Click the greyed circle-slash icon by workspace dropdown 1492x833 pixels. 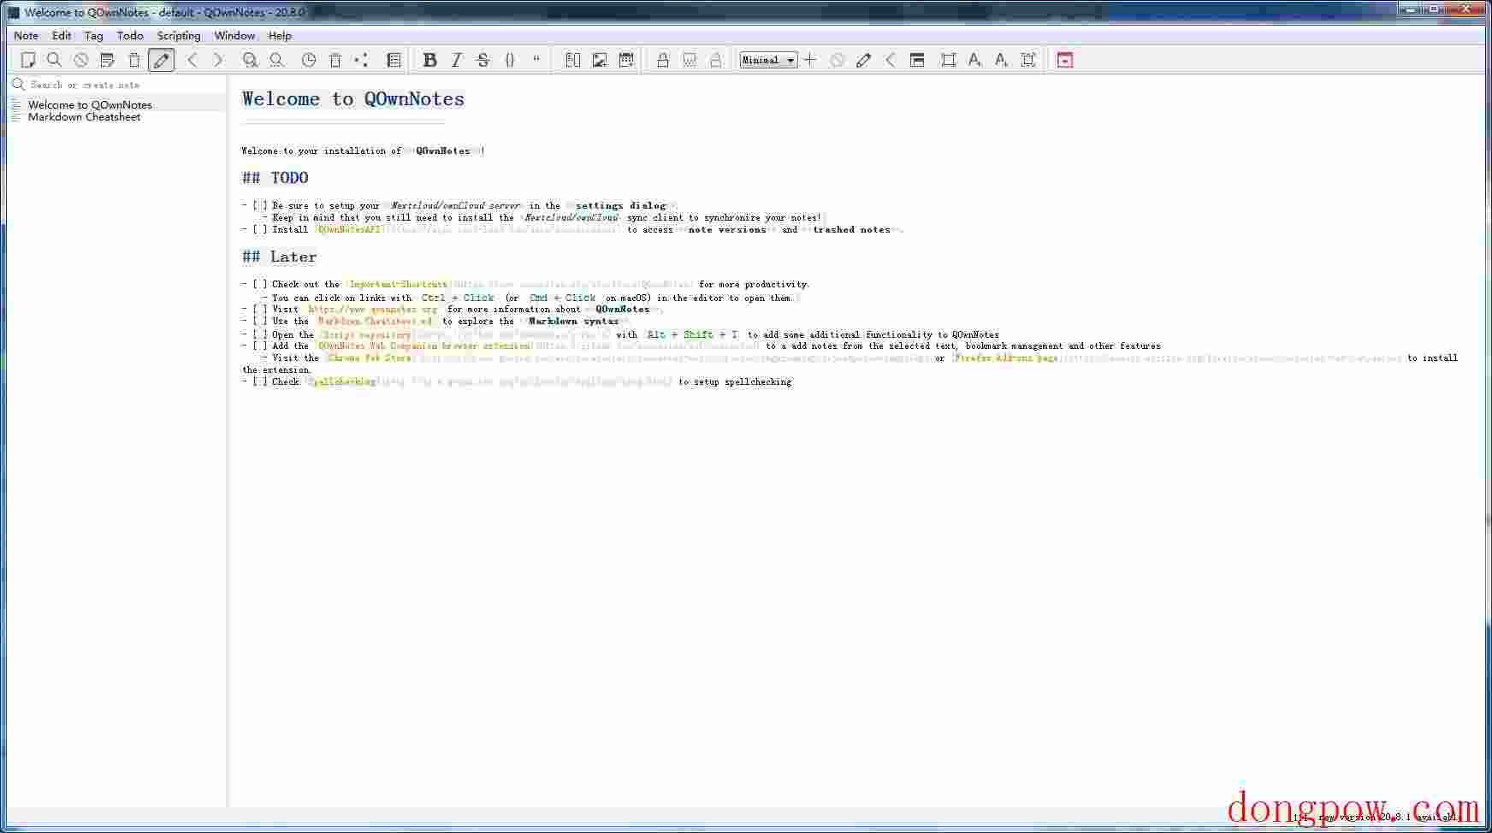(x=838, y=60)
